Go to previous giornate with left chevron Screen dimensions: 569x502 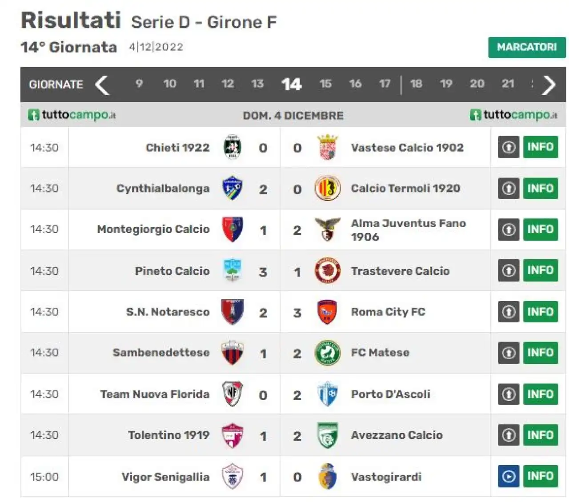[x=102, y=84]
